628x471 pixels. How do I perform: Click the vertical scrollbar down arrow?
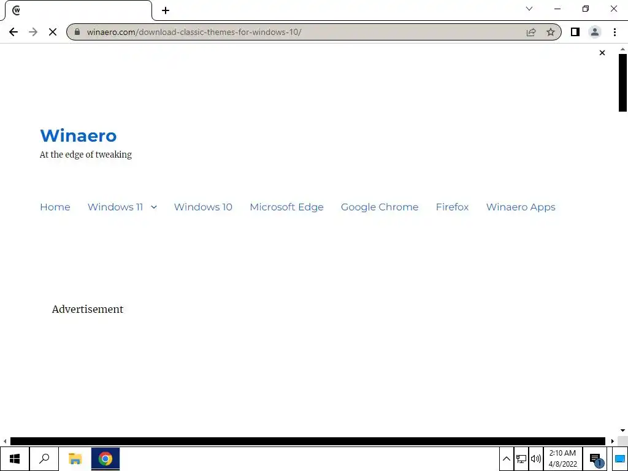click(x=622, y=431)
